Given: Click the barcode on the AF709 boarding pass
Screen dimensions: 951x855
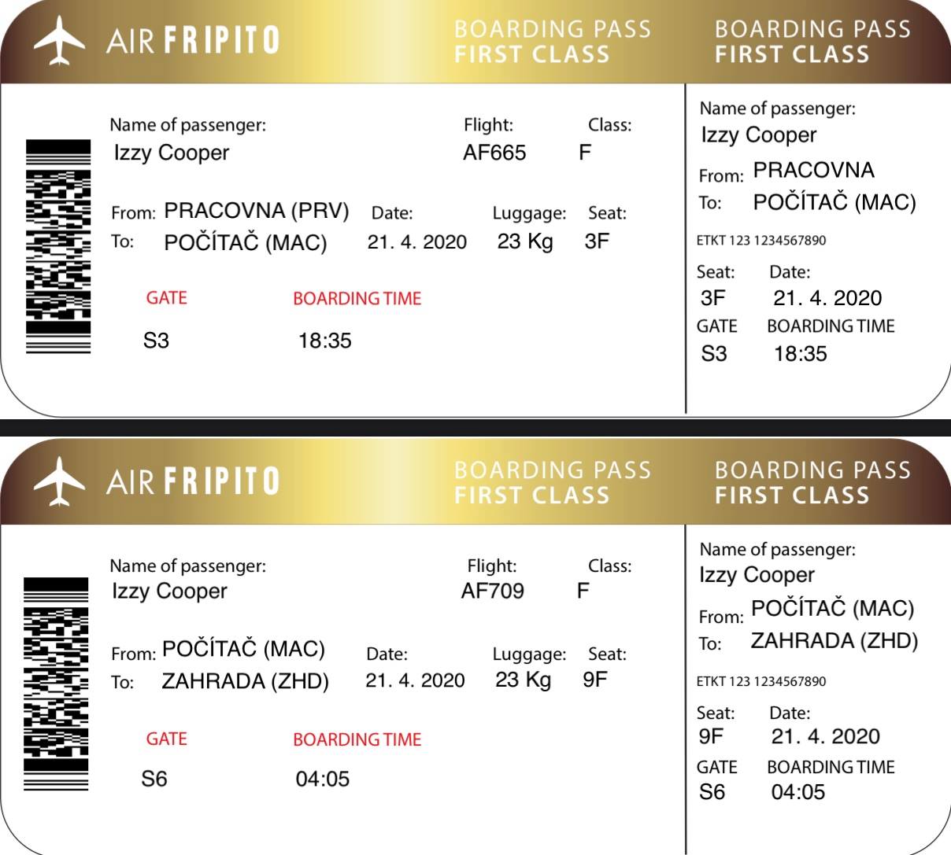Looking at the screenshot, I should [x=56, y=684].
